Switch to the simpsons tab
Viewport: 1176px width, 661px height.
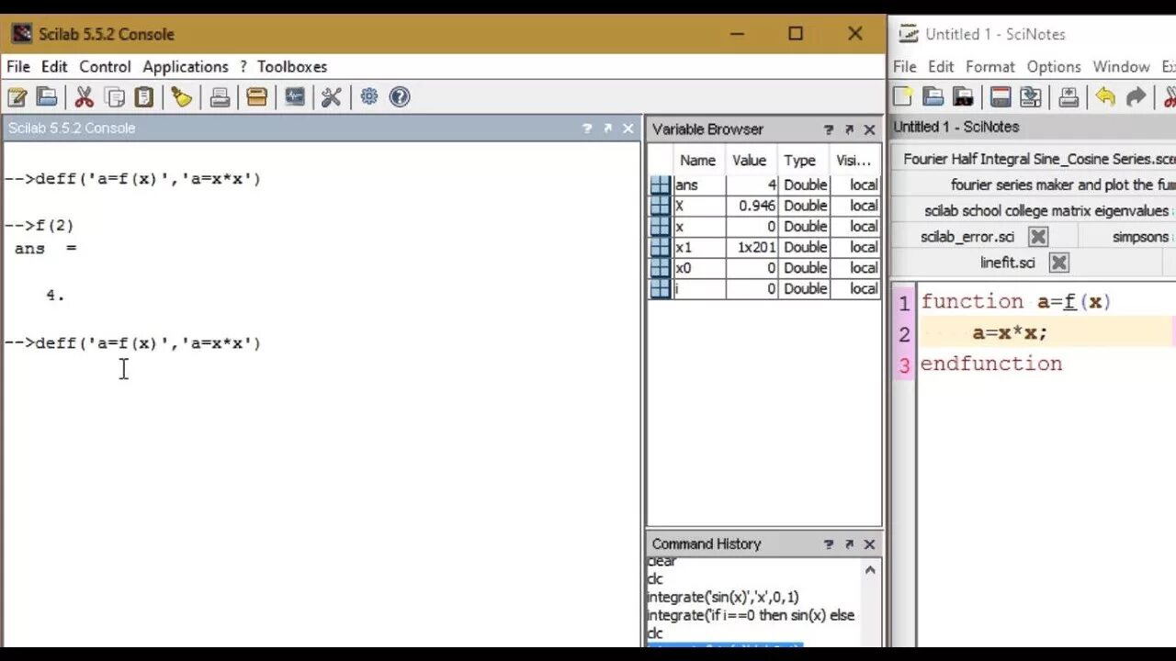[x=1140, y=237]
